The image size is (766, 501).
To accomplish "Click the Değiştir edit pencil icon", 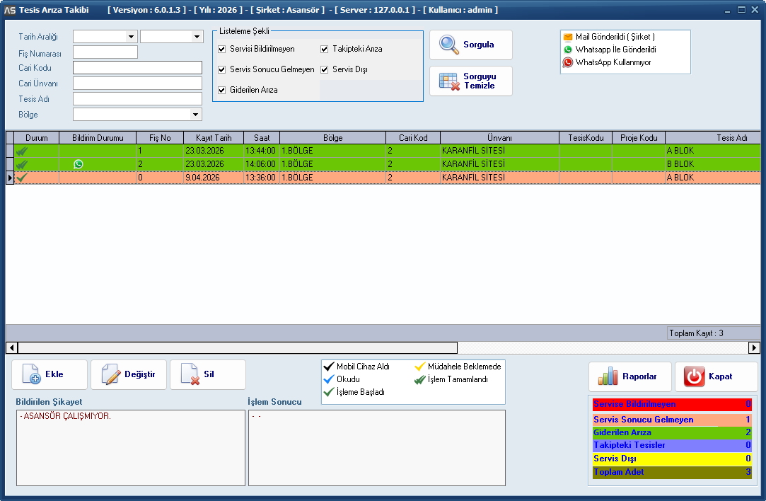I will tap(111, 375).
